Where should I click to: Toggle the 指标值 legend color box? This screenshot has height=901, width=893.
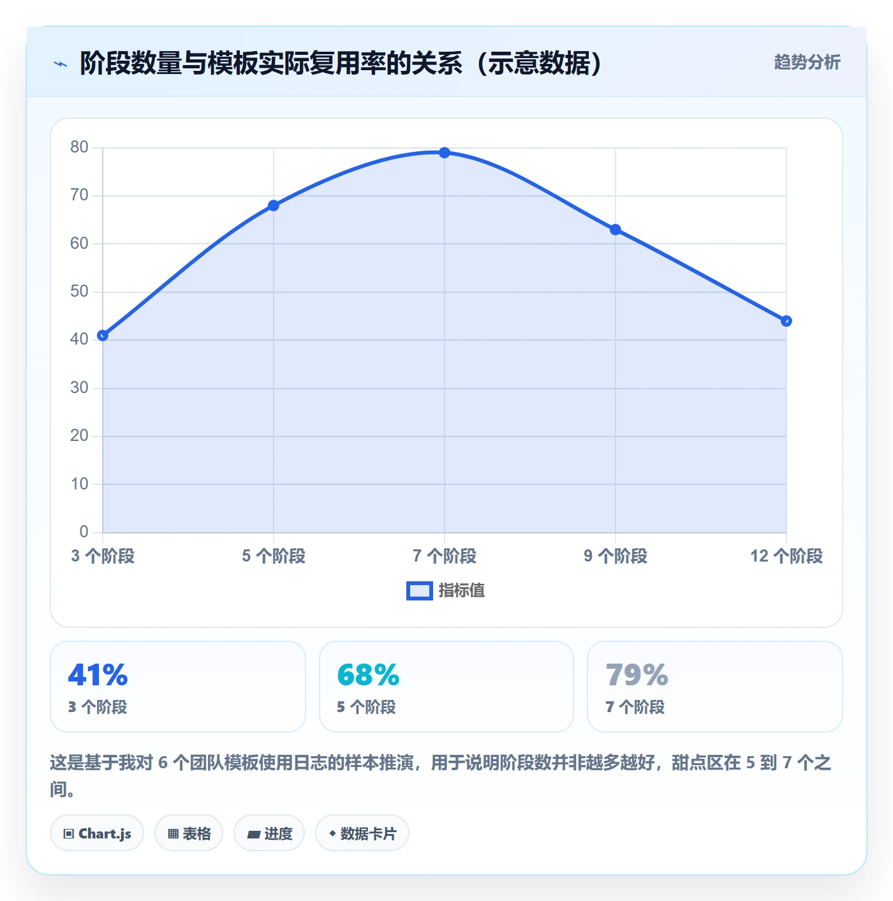420,591
